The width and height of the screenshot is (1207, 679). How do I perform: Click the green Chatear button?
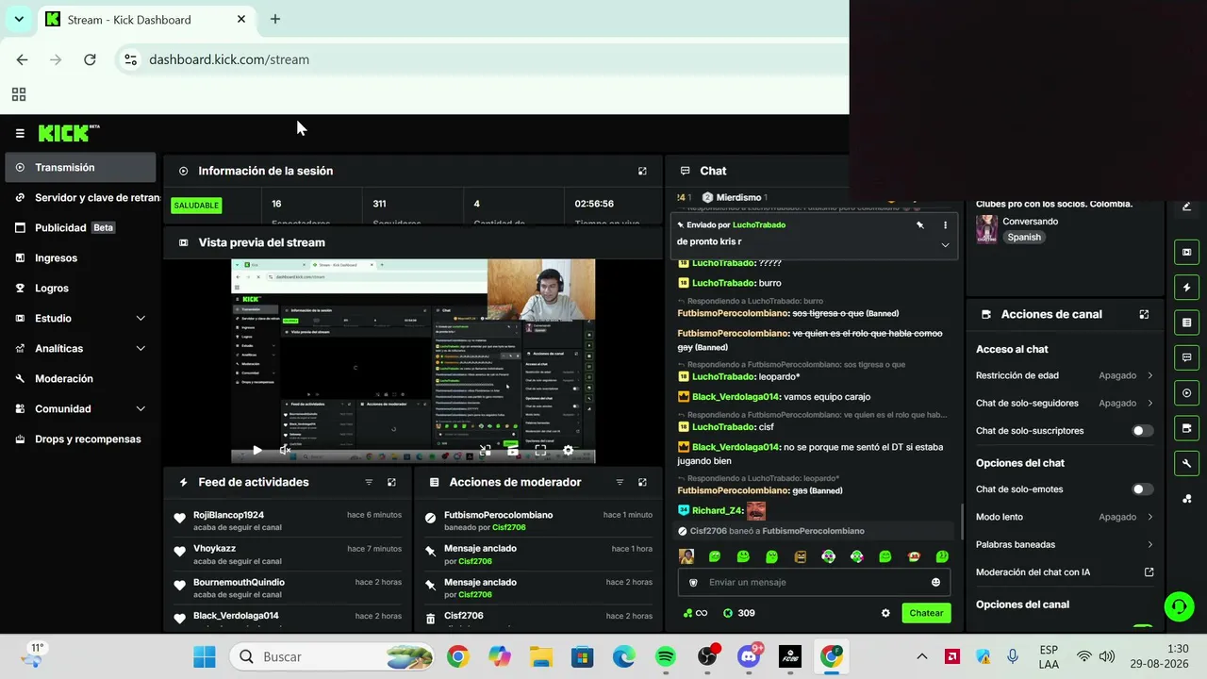[x=926, y=613]
